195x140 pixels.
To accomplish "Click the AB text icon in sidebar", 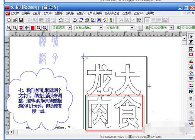I will pos(191,123).
